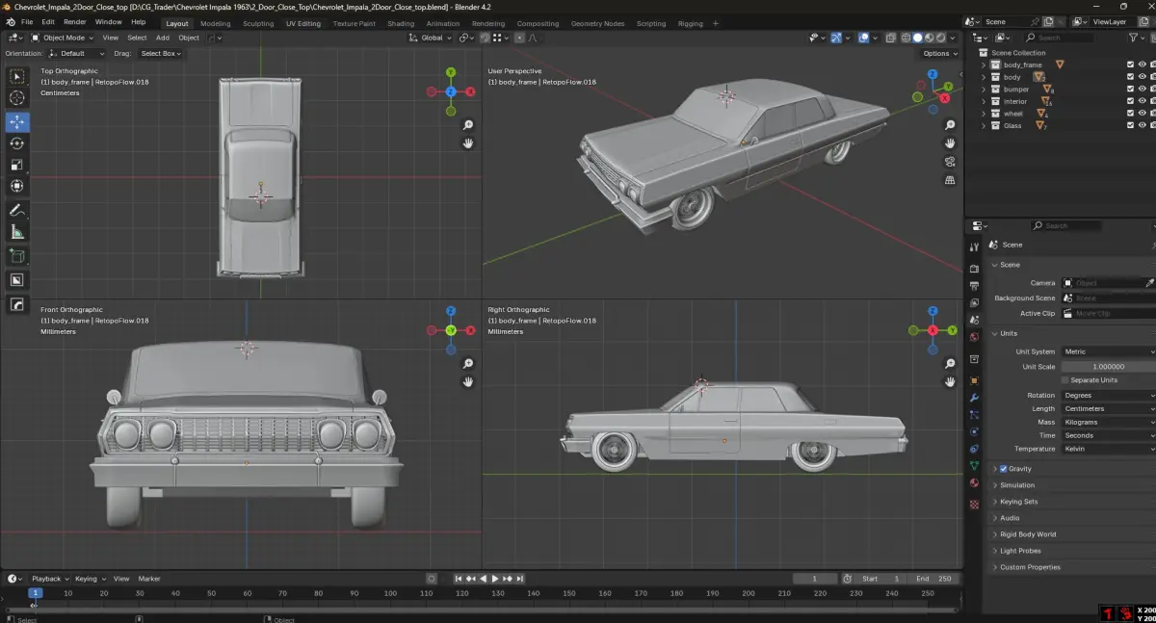The width and height of the screenshot is (1156, 623).
Task: Toggle camera view icon in perspective viewport
Action: tap(950, 162)
